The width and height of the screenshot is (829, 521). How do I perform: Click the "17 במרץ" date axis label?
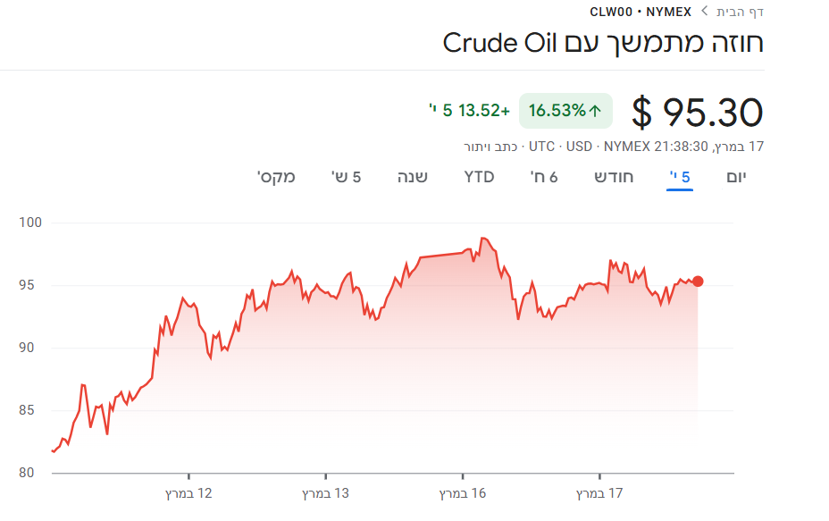[x=599, y=493]
